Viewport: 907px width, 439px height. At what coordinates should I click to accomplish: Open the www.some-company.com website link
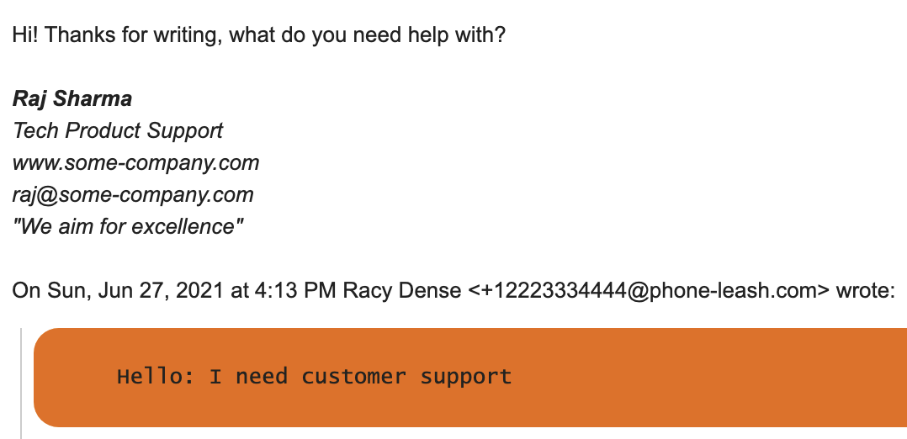136,163
